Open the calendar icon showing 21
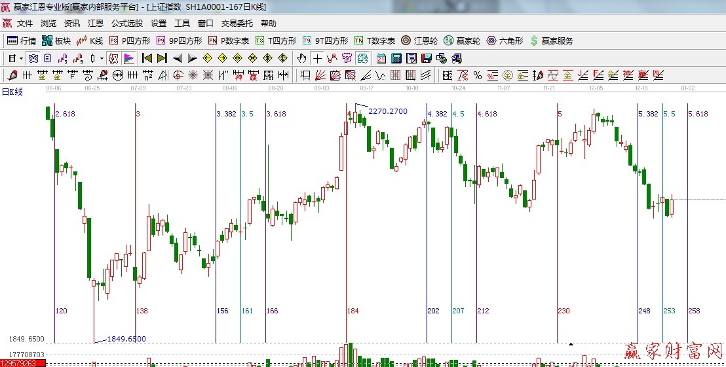The height and width of the screenshot is (367, 726). click(381, 58)
